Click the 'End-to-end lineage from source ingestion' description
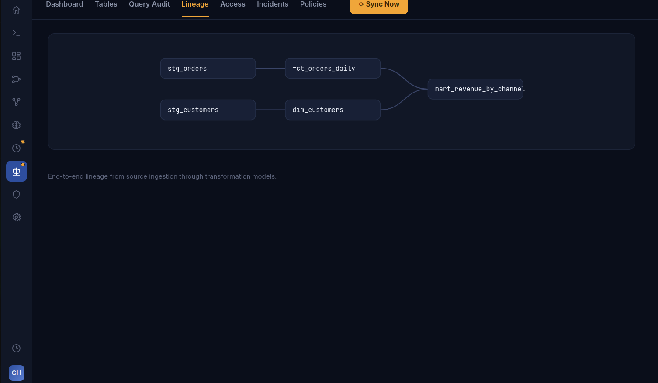Viewport: 658px width, 383px height. (162, 176)
